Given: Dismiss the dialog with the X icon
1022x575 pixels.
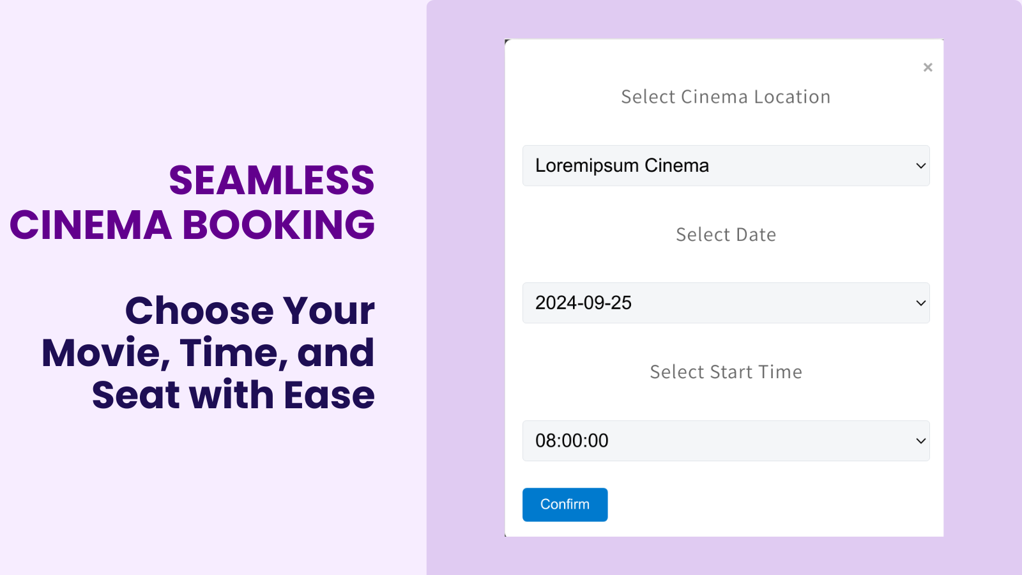Looking at the screenshot, I should pyautogui.click(x=927, y=67).
